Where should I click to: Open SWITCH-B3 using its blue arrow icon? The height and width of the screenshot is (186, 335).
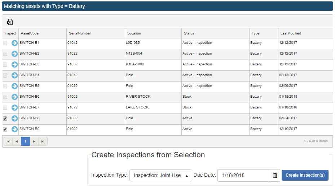14,65
